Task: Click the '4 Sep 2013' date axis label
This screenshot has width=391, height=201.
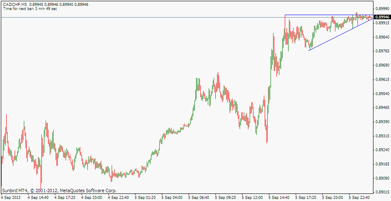Action: [12, 197]
